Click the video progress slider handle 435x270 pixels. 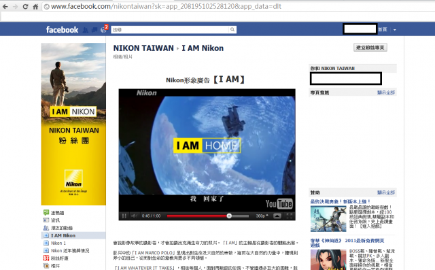pyautogui.click(x=229, y=216)
